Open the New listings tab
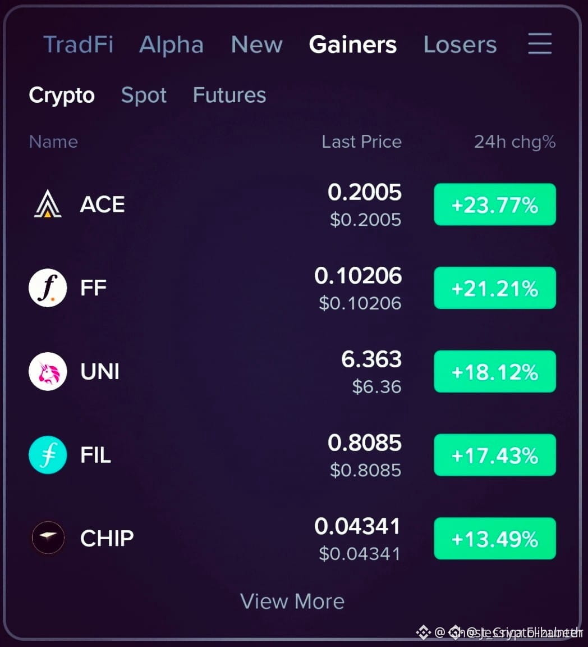The width and height of the screenshot is (588, 647). [x=256, y=44]
